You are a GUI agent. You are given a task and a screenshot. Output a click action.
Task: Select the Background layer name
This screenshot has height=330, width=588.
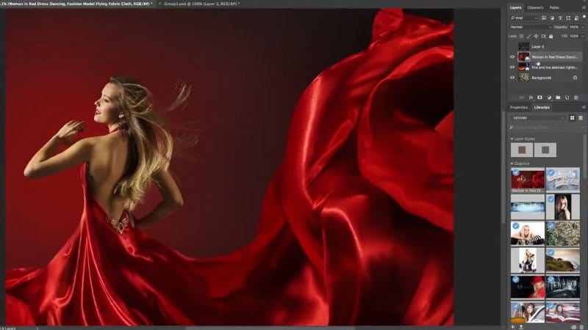click(x=541, y=78)
